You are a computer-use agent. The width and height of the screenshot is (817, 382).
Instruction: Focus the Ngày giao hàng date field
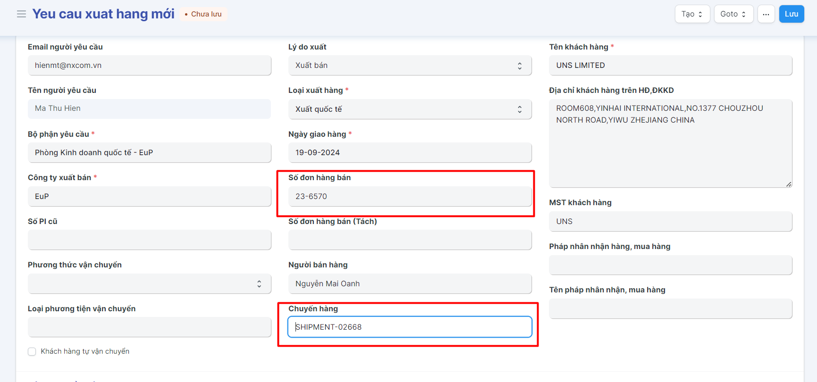point(409,153)
